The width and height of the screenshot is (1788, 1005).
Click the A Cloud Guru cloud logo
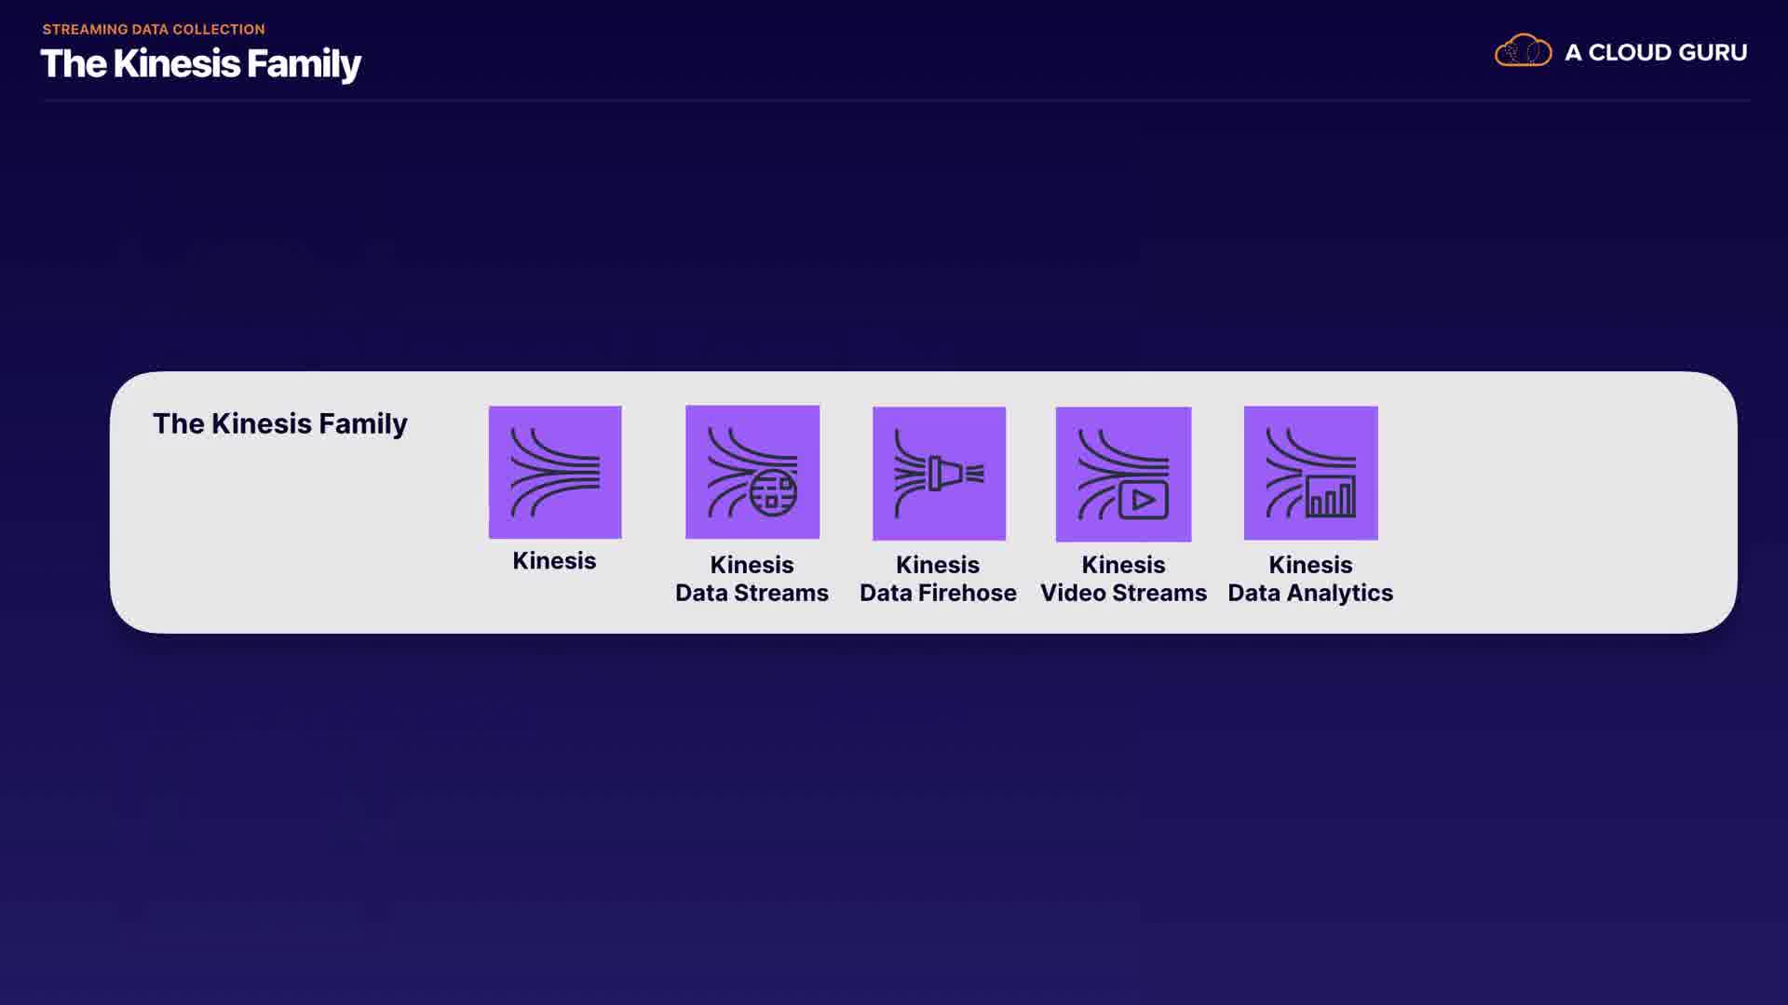click(1523, 51)
